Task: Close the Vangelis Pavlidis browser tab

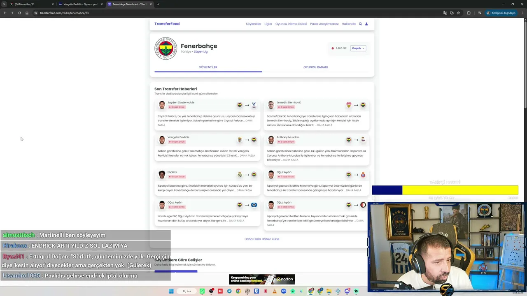Action: coord(102,4)
